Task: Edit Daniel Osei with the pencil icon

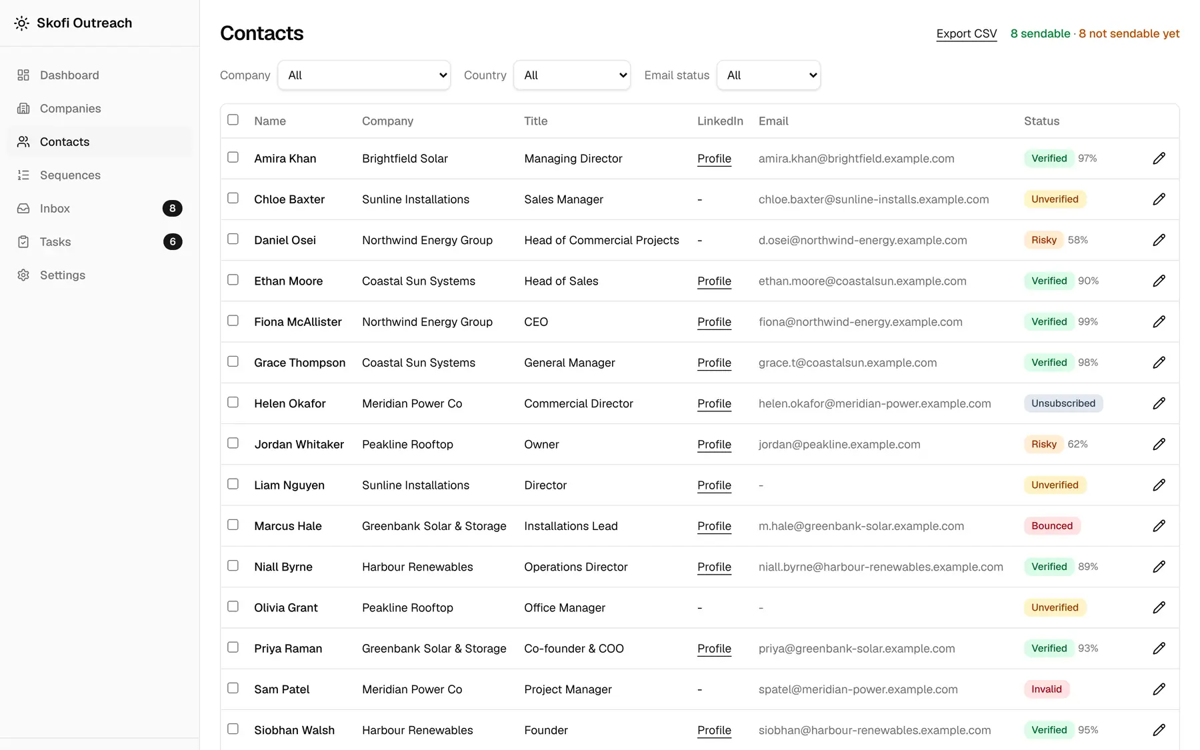Action: coord(1159,240)
